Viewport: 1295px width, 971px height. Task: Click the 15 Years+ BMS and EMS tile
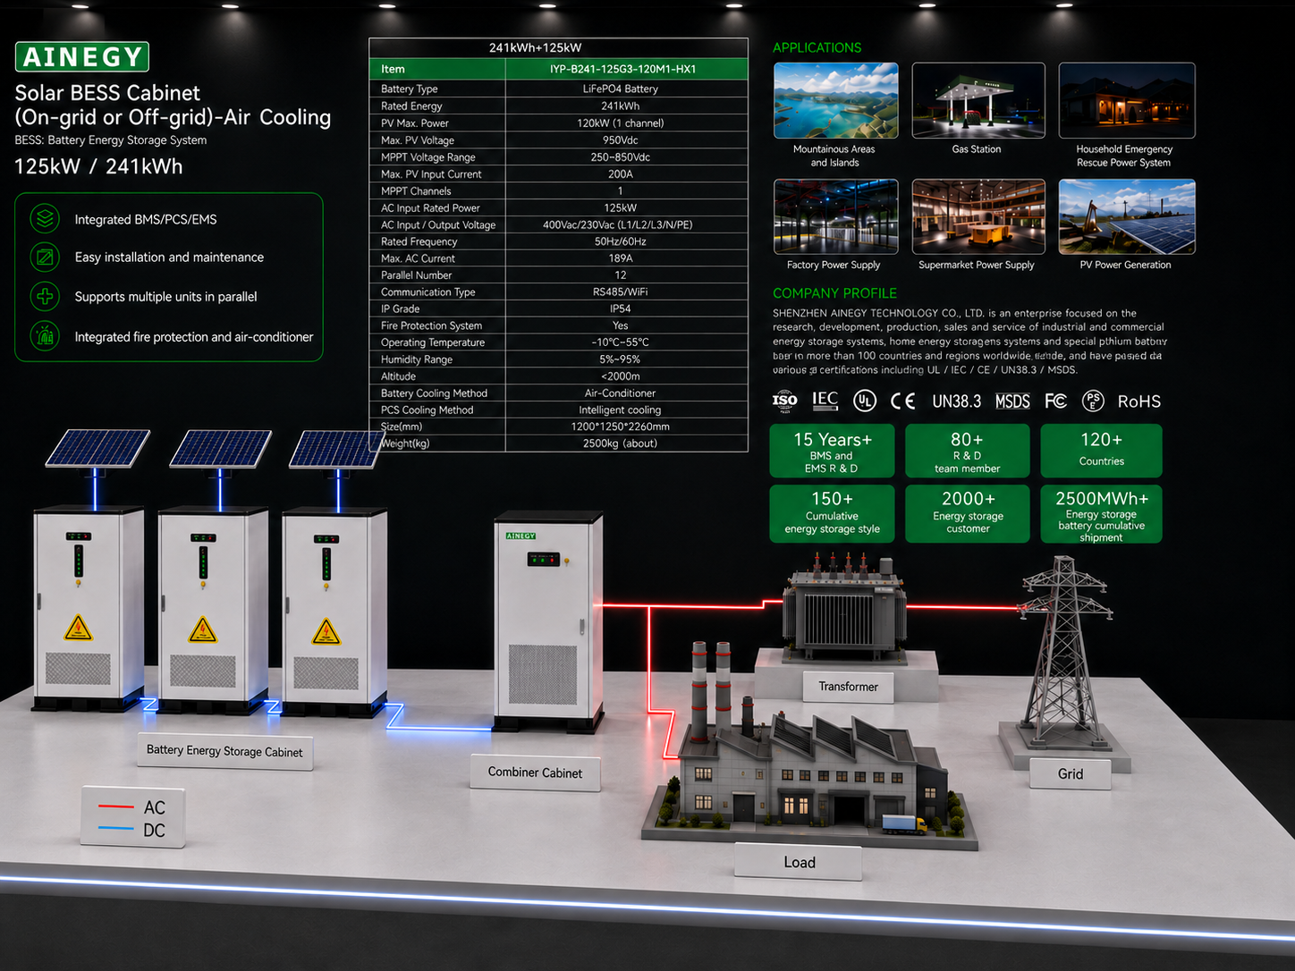point(832,451)
